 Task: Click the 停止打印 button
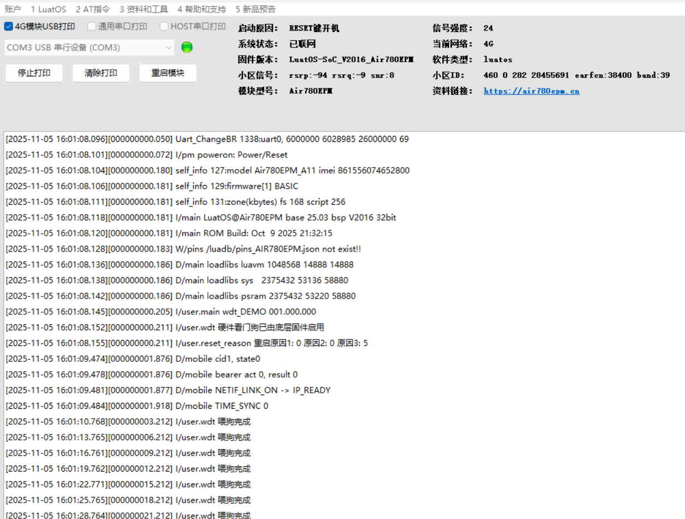point(34,73)
